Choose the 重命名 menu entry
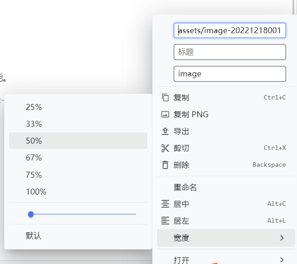 (x=185, y=187)
